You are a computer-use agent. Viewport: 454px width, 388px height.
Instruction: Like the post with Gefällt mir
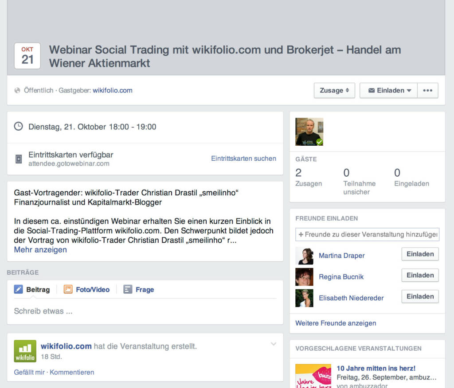30,372
